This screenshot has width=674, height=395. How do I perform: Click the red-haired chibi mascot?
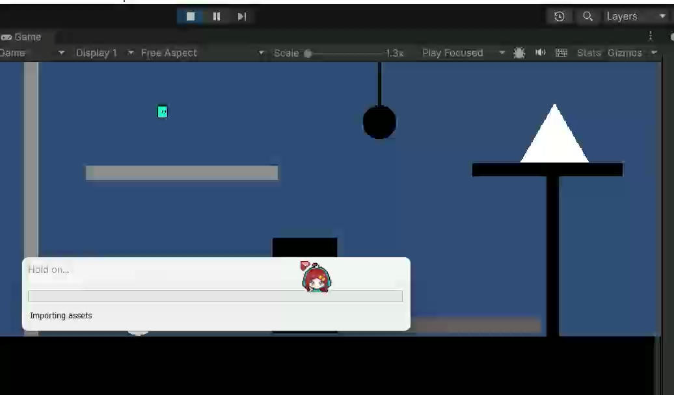(x=316, y=277)
